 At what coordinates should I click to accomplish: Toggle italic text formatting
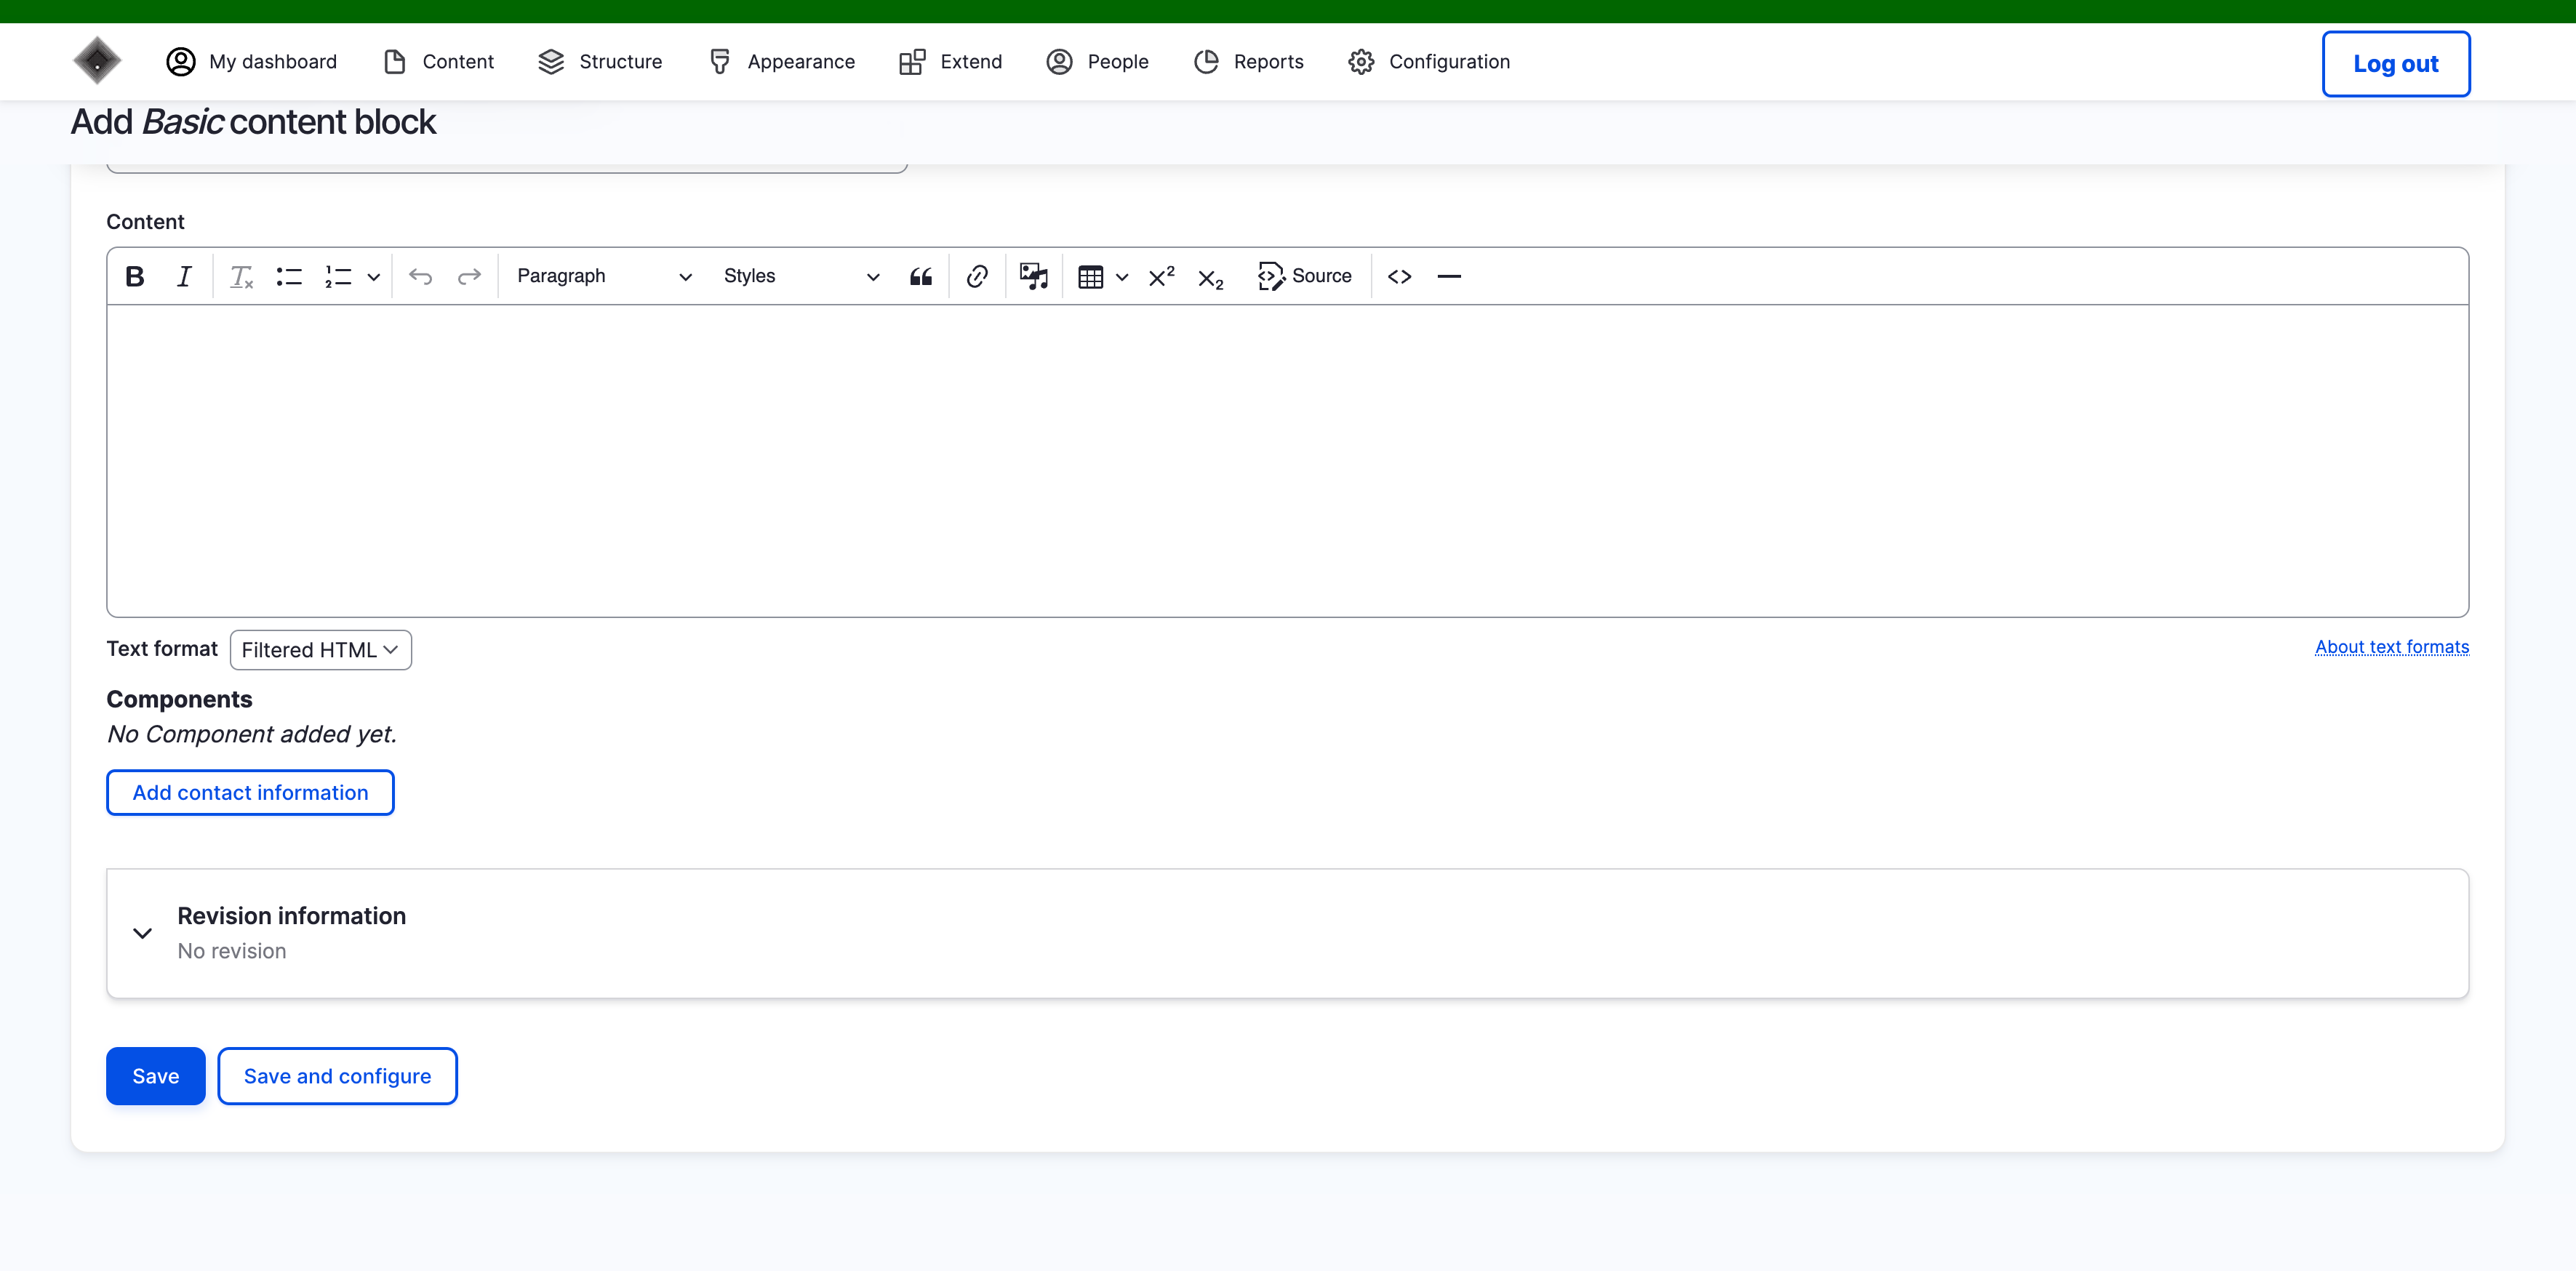pyautogui.click(x=184, y=276)
